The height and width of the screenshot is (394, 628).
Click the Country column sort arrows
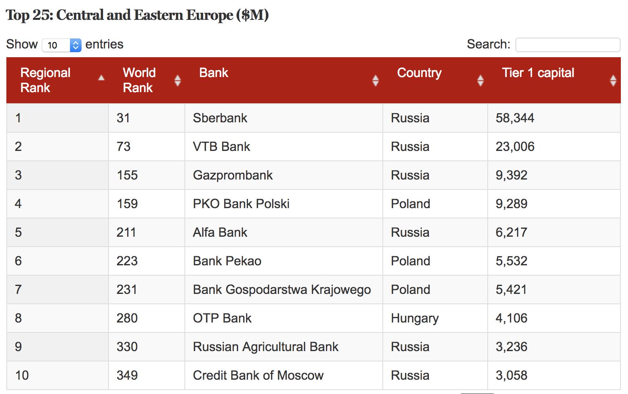(480, 81)
